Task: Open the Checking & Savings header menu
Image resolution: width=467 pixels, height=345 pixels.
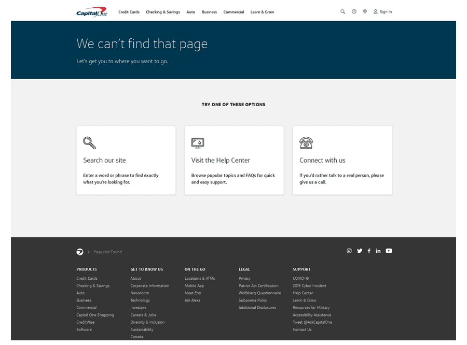Action: click(163, 12)
